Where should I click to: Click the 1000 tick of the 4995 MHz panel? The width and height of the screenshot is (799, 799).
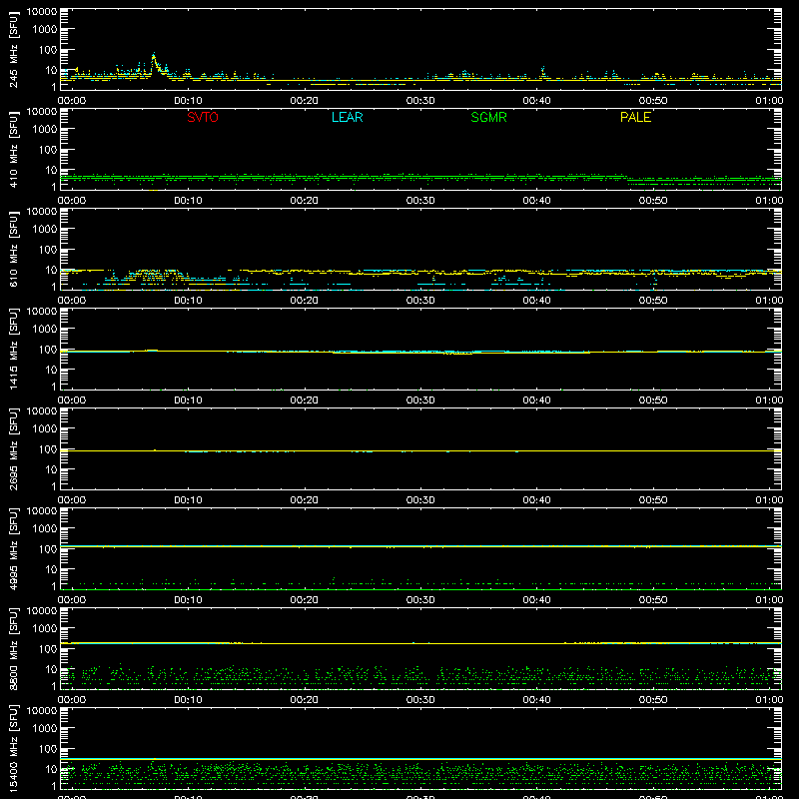[x=45, y=529]
